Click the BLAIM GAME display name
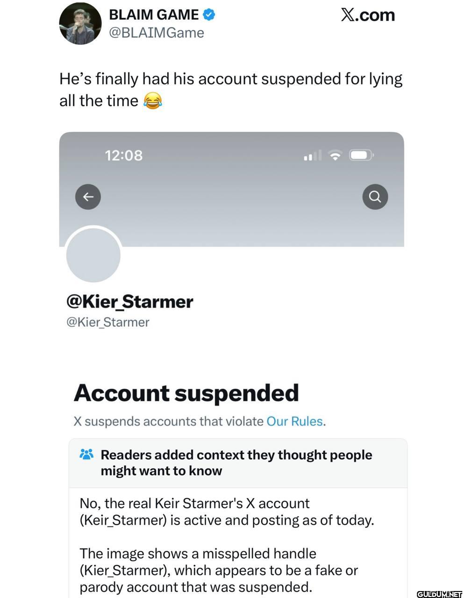464x598 pixels. (153, 15)
